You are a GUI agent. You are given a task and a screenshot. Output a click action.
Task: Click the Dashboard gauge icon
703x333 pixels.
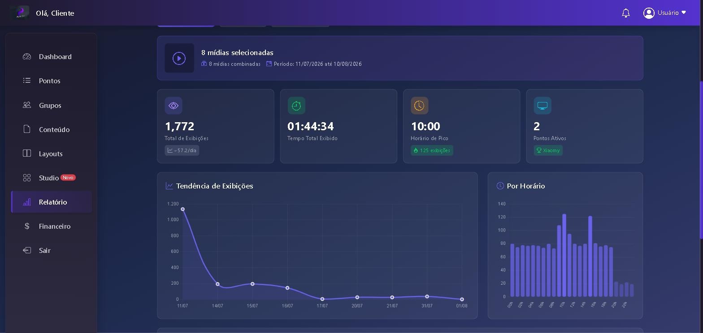[x=27, y=56]
